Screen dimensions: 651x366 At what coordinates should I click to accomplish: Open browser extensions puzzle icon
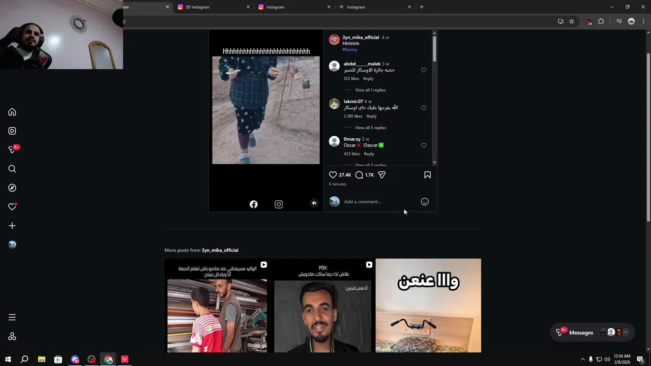pyautogui.click(x=601, y=21)
